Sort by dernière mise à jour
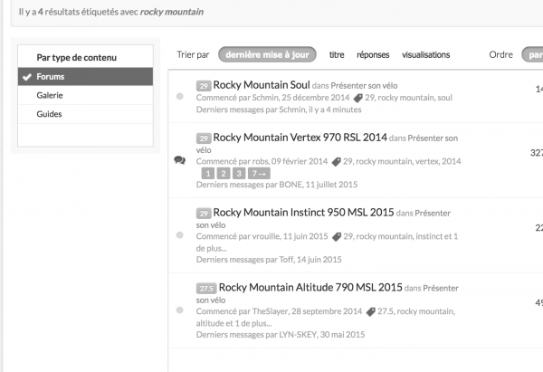 click(x=267, y=54)
